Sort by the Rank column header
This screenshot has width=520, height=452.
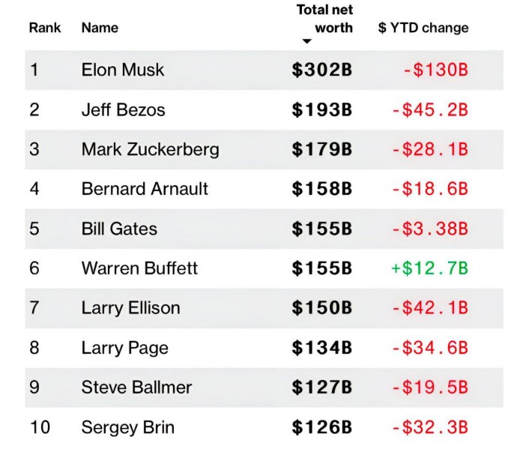(x=45, y=28)
